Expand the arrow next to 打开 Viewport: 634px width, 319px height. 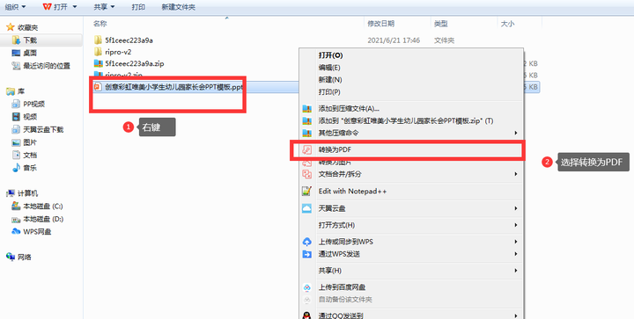point(74,7)
